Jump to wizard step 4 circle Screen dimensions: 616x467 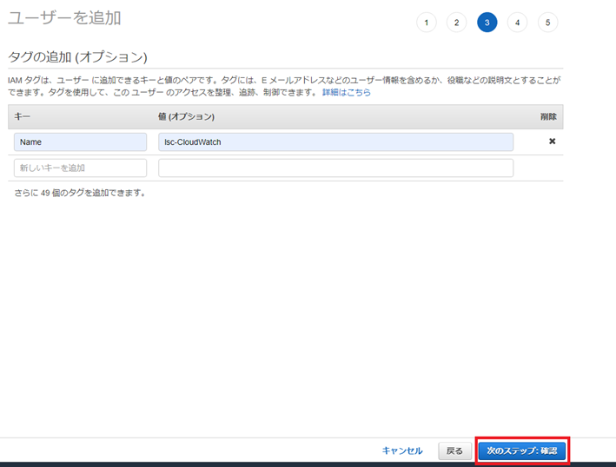[x=518, y=23]
